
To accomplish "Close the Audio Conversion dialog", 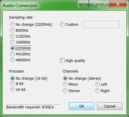I will [x=118, y=4].
